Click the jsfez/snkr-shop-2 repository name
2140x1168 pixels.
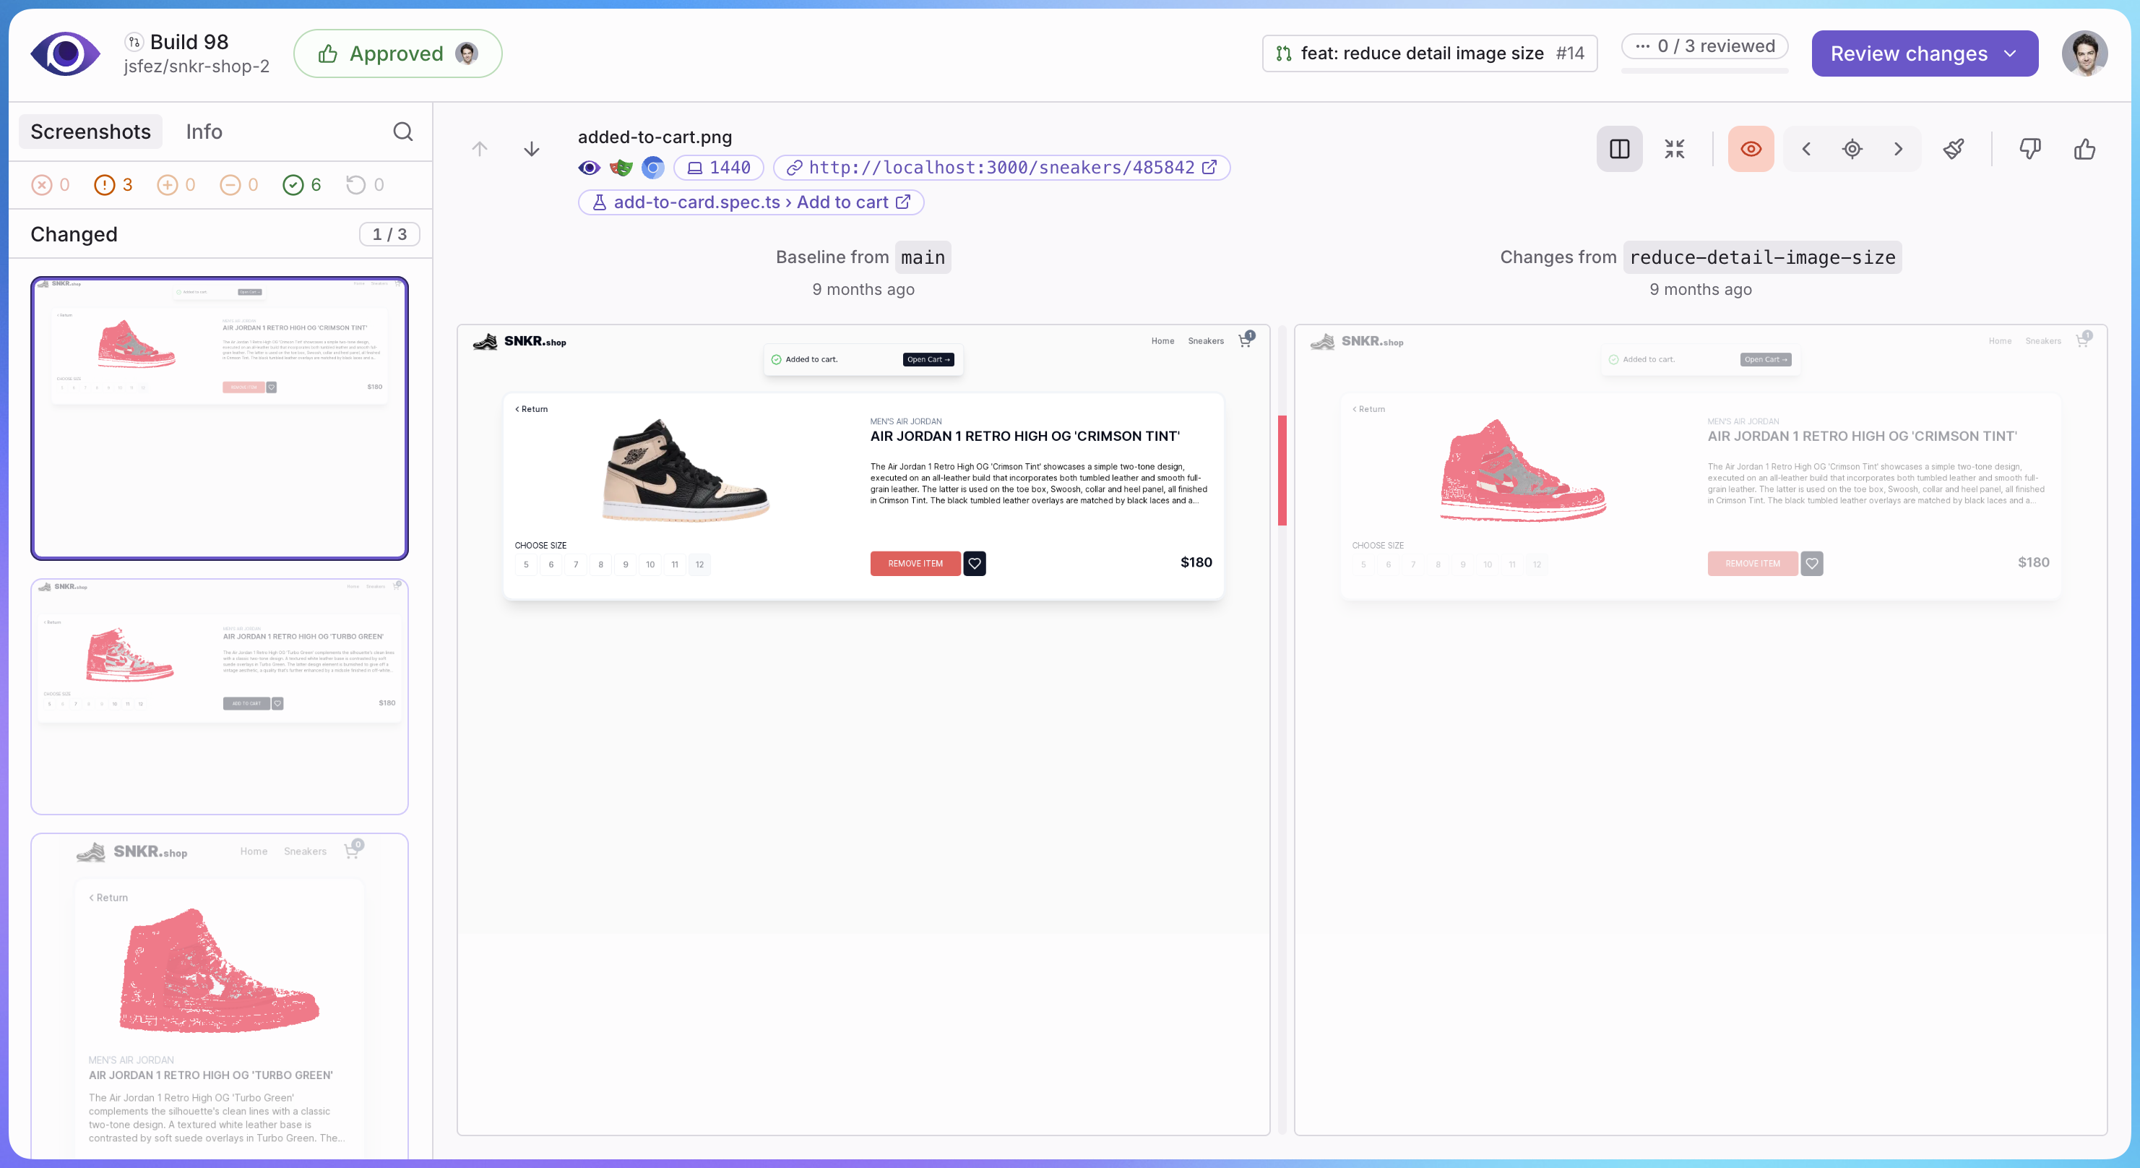coord(196,66)
